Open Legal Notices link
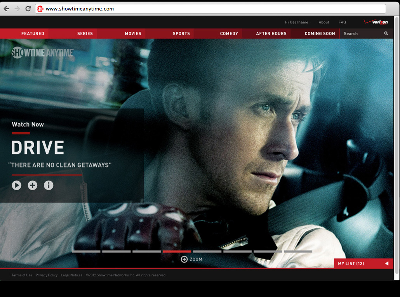Screen dimensions: 400x297 [x=71, y=275]
